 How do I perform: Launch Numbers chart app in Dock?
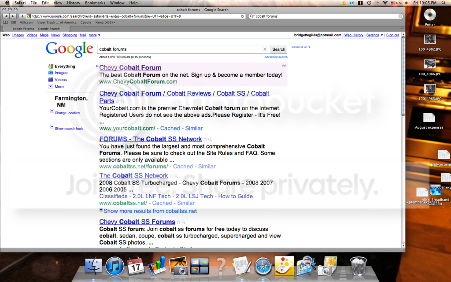(157, 265)
